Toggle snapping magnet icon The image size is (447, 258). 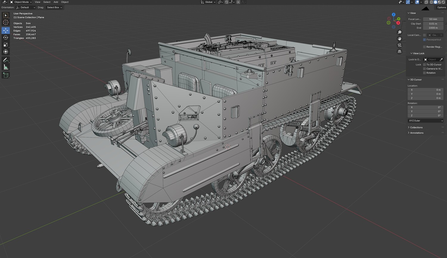(226, 2)
